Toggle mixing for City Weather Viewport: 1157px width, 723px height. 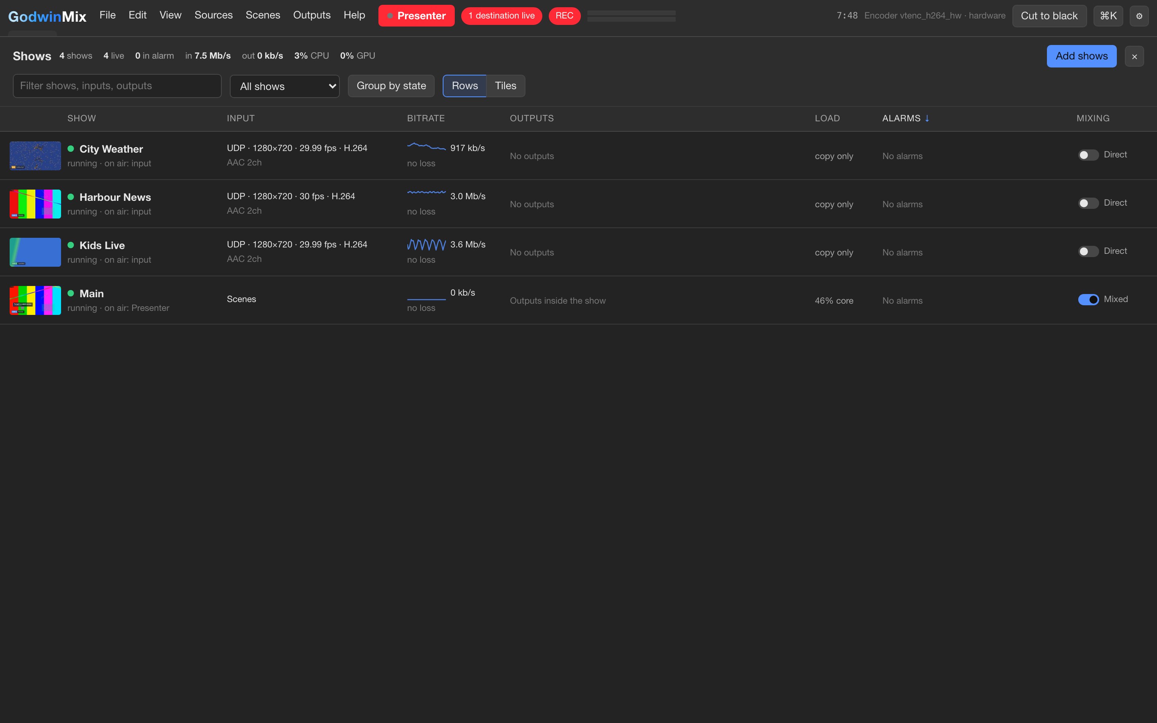pyautogui.click(x=1088, y=155)
